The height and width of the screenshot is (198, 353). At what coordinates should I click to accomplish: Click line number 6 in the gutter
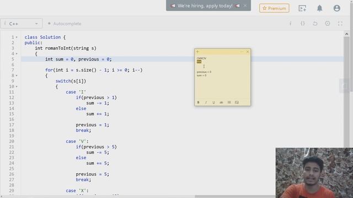click(13, 65)
